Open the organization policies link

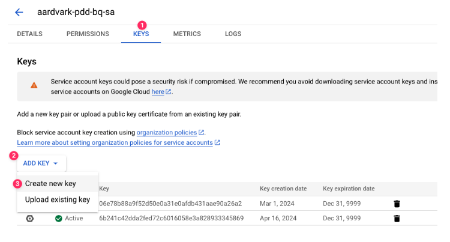coord(166,132)
